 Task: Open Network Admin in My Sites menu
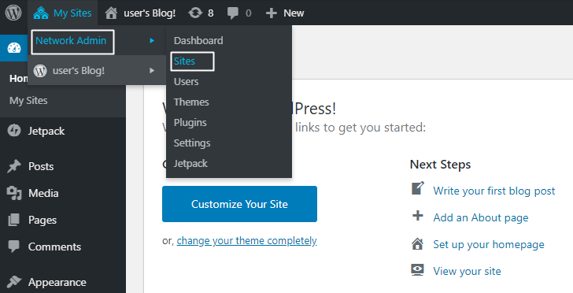[71, 41]
